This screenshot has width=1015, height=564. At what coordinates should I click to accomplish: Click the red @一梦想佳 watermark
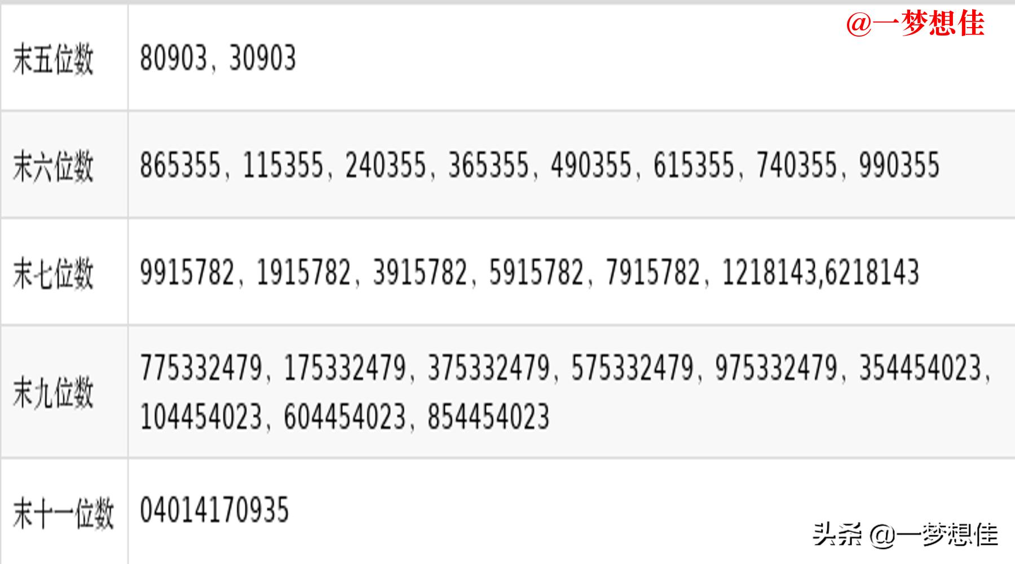915,24
